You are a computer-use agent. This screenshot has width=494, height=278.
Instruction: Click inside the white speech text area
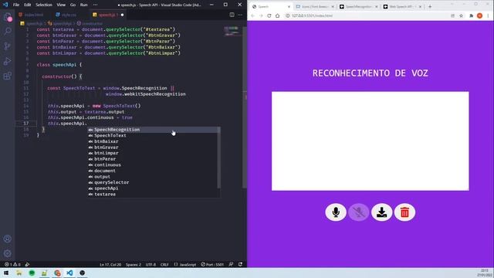click(370, 141)
